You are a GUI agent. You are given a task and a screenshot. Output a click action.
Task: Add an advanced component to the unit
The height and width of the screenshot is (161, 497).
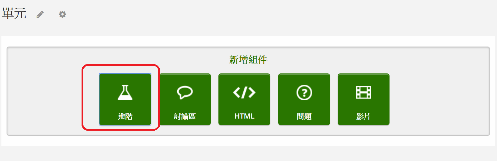125,99
